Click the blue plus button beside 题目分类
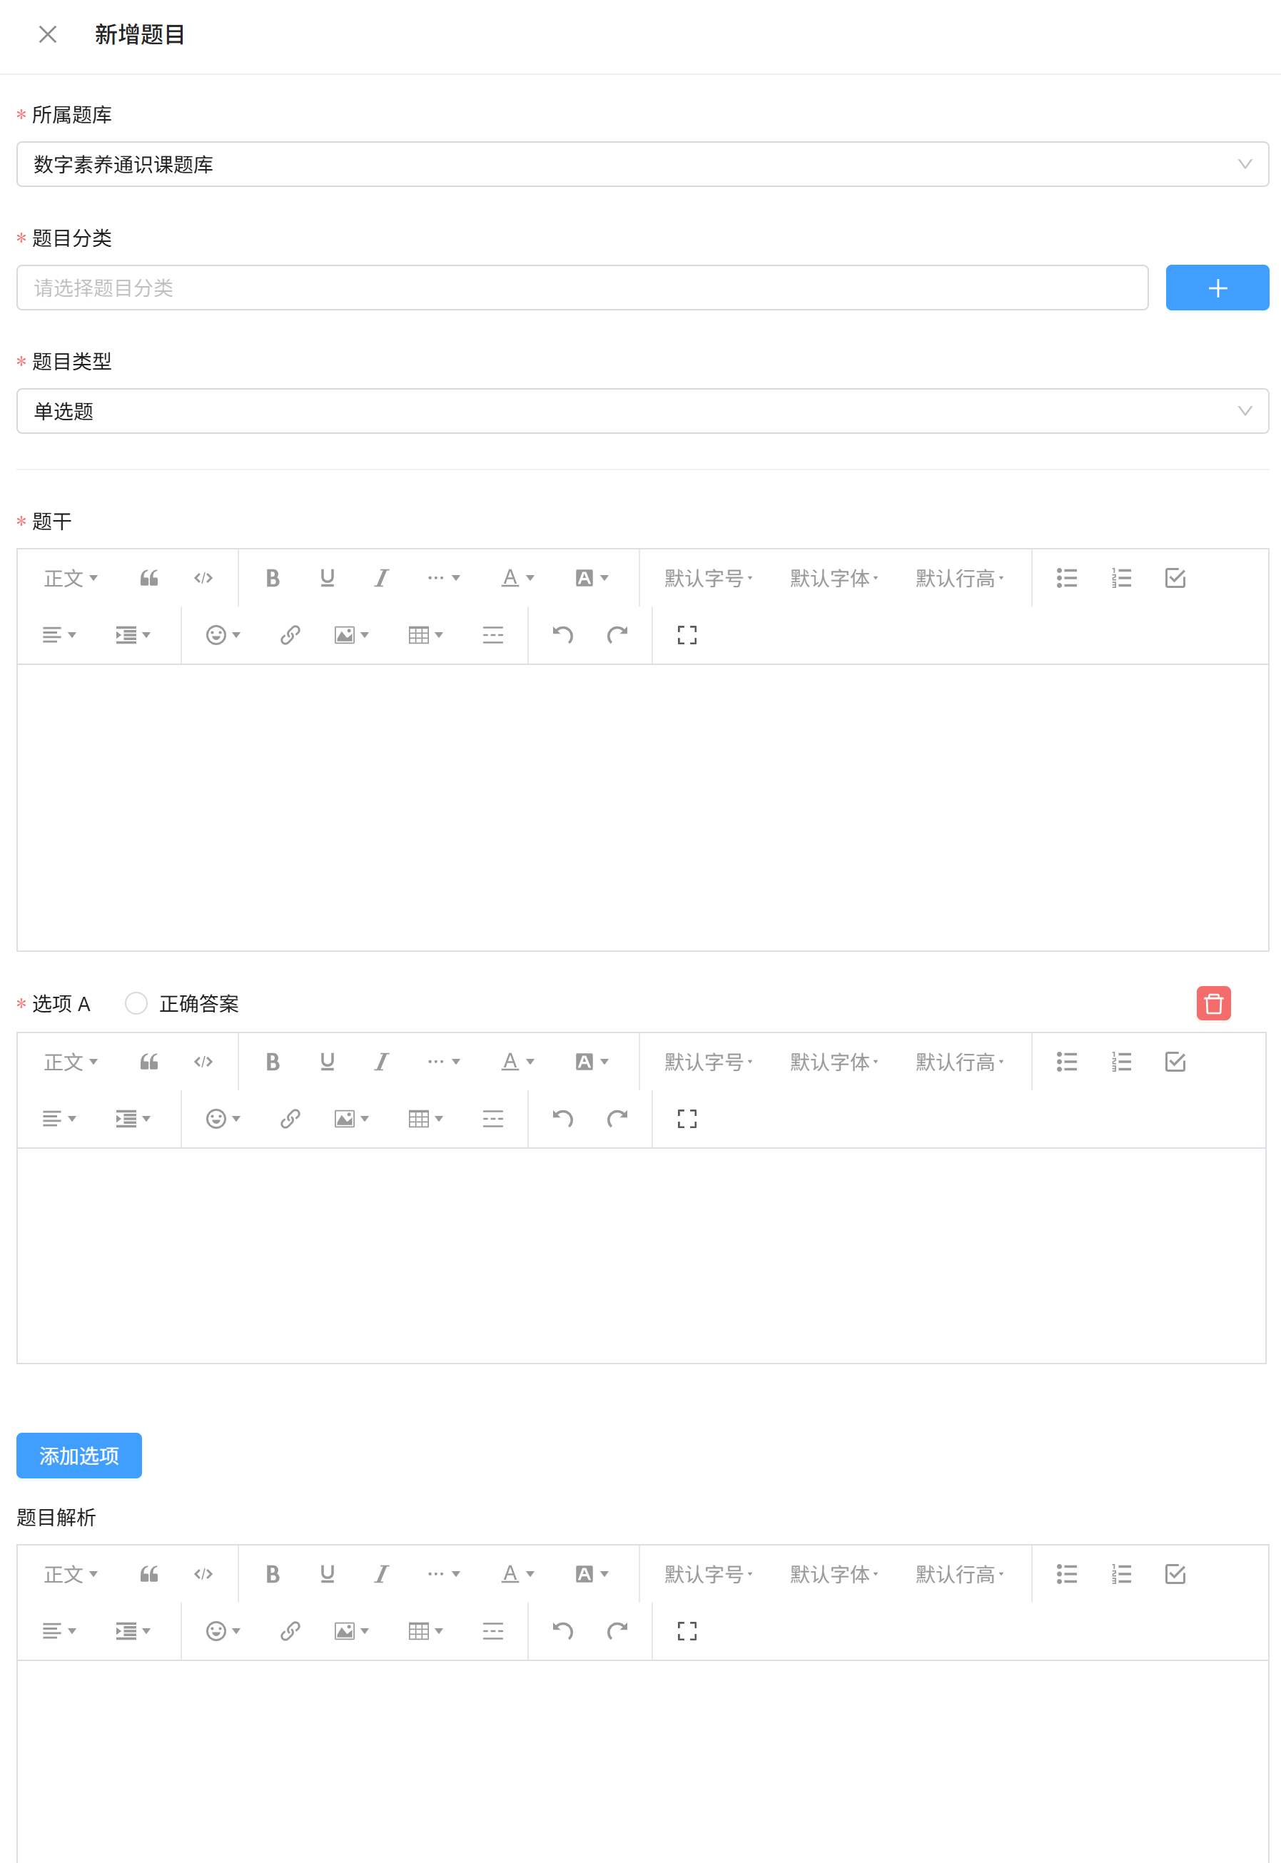The width and height of the screenshot is (1281, 1863). (1217, 288)
